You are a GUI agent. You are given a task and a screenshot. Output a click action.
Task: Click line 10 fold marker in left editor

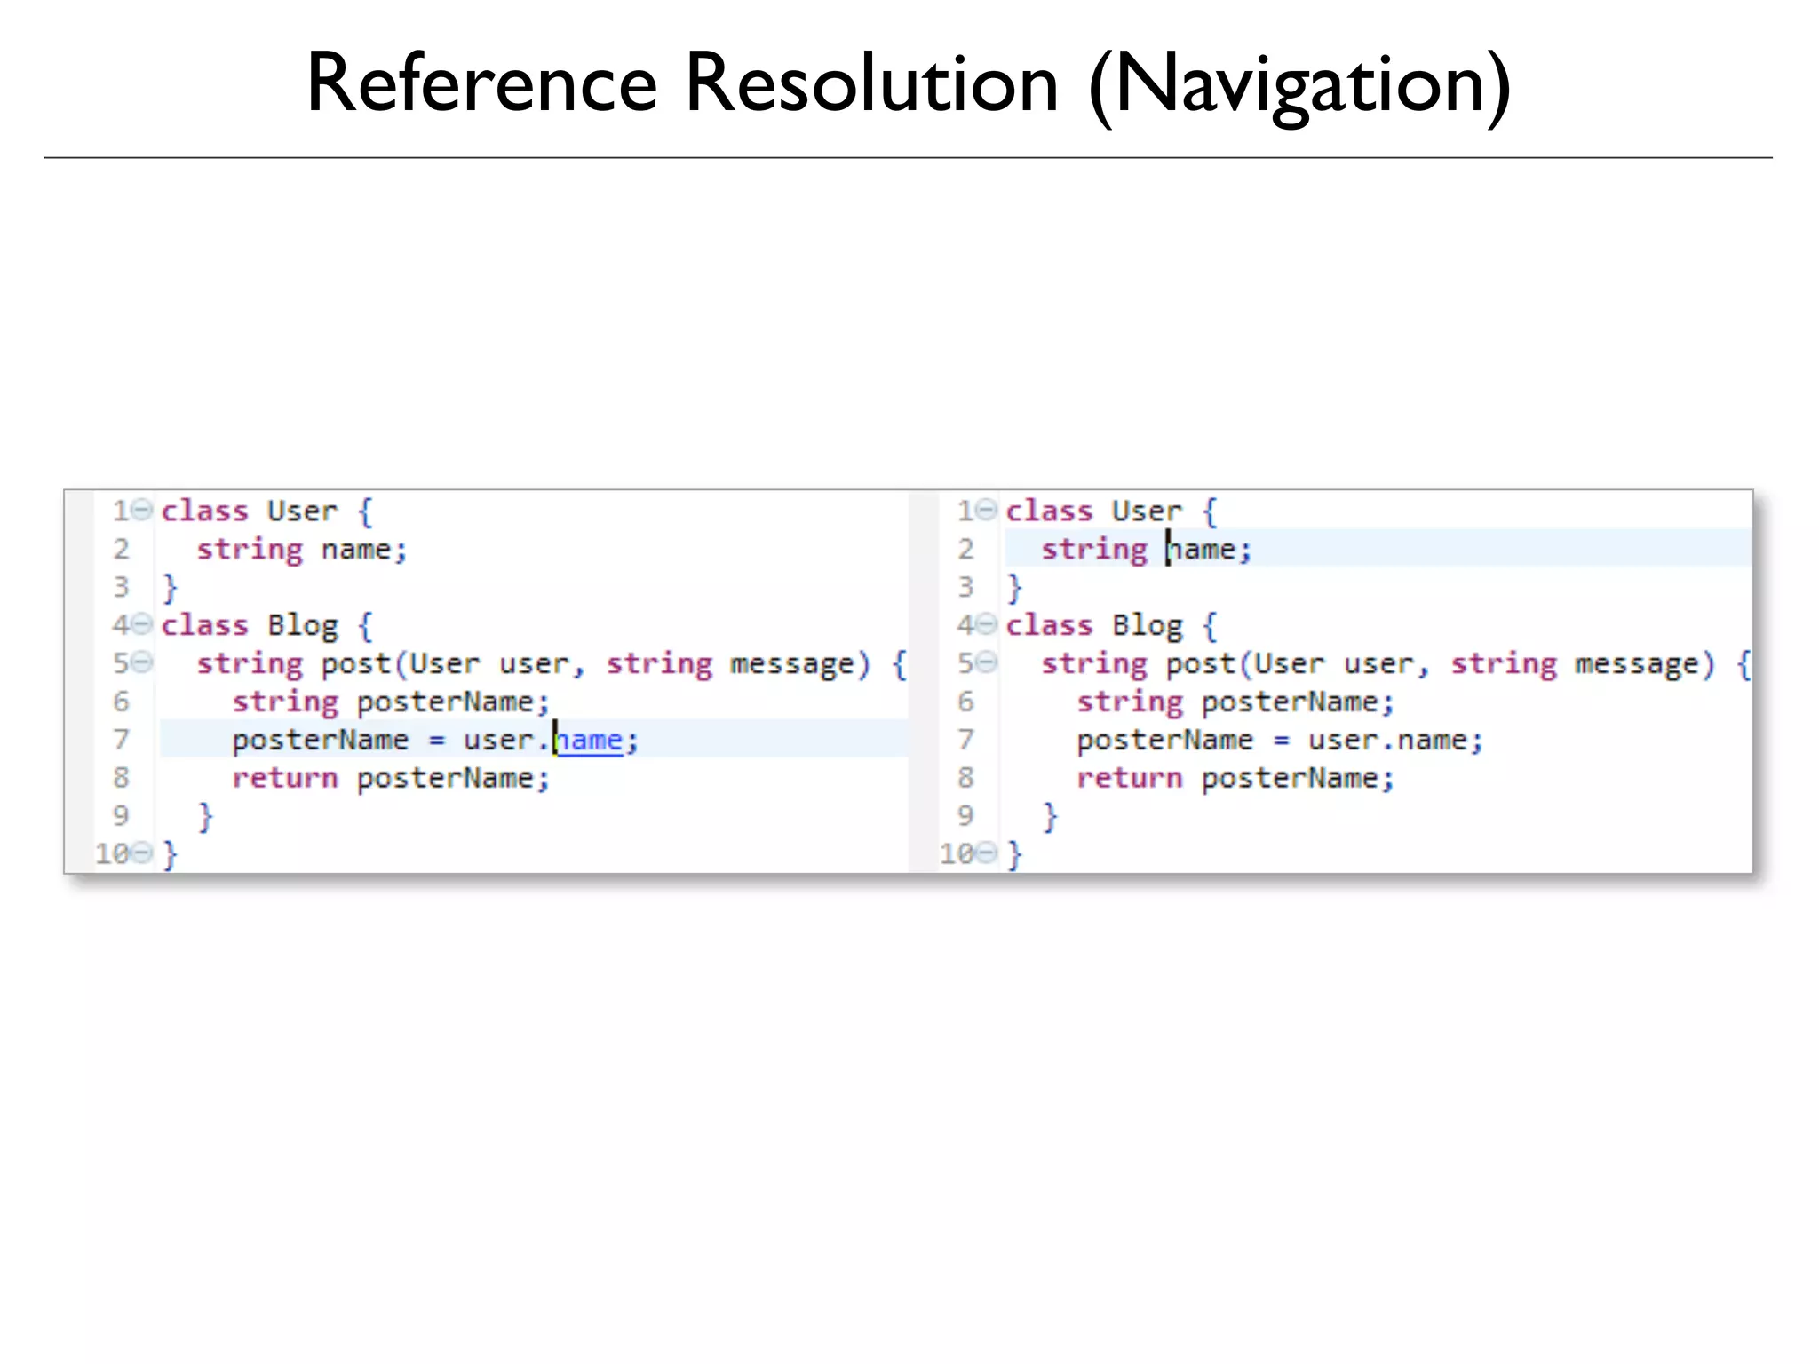point(142,853)
